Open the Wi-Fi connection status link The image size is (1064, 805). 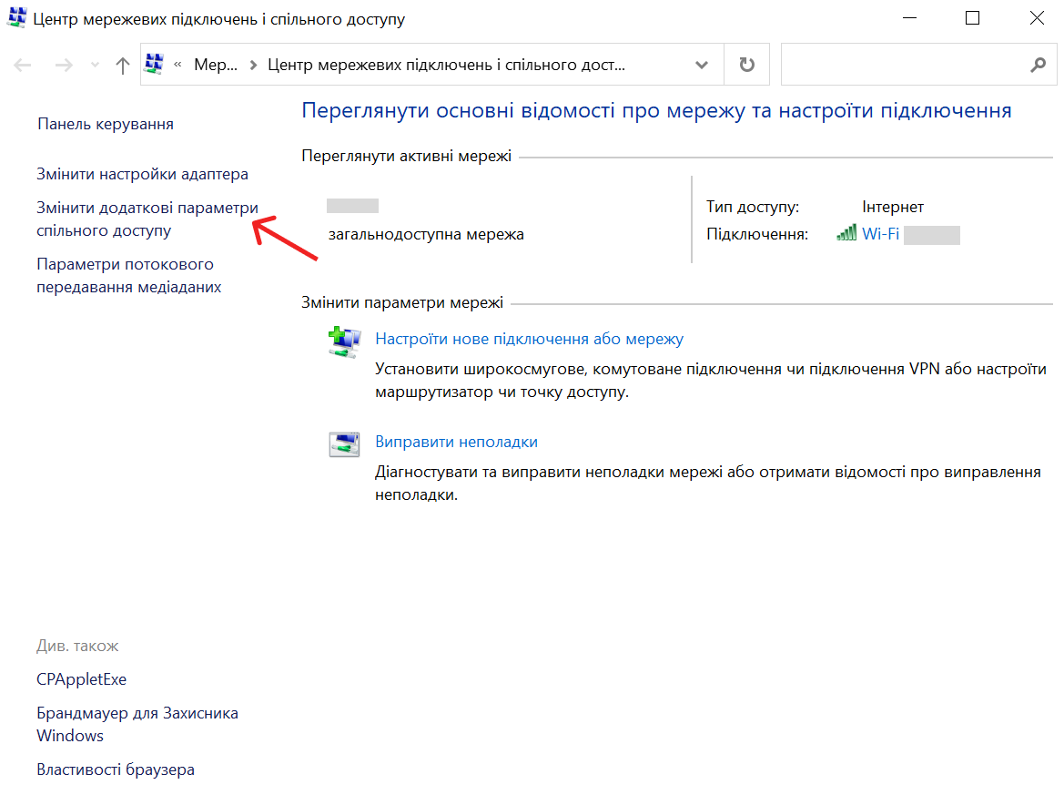coord(880,234)
